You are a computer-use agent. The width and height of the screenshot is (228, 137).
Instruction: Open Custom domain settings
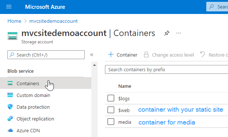click(33, 95)
